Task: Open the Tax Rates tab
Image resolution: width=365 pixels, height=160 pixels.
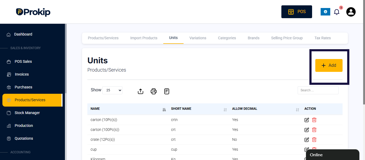Action: [323, 38]
